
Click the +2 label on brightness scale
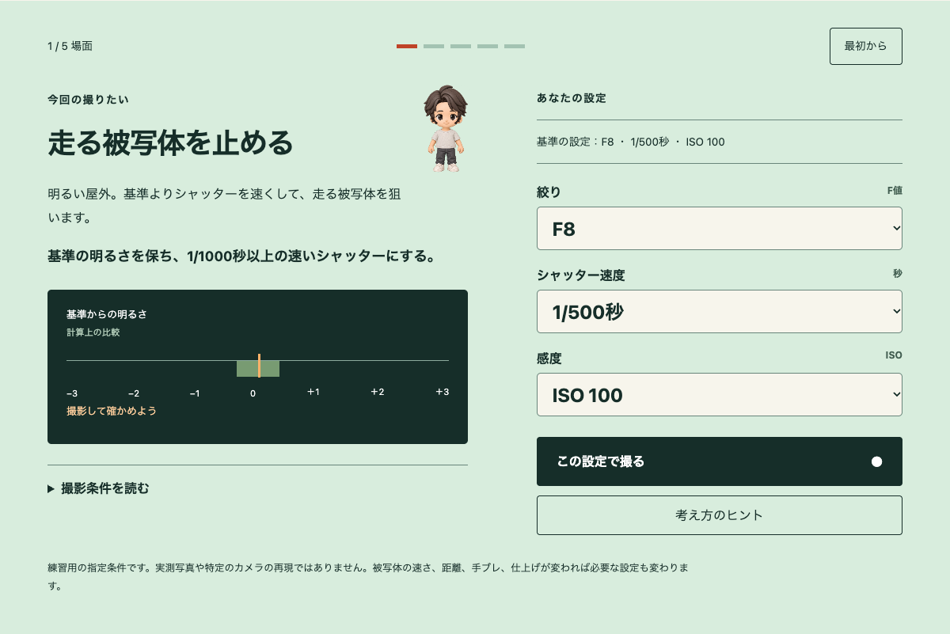pyautogui.click(x=378, y=392)
